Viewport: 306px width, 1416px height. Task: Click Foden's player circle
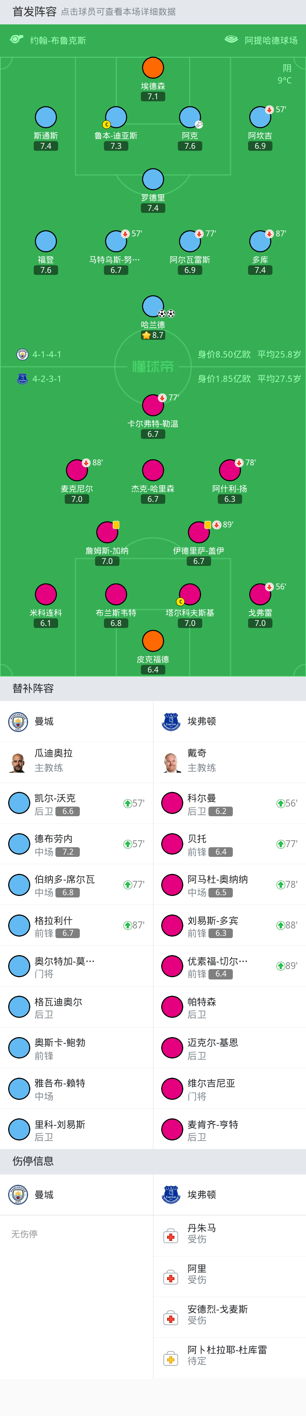pos(46,241)
